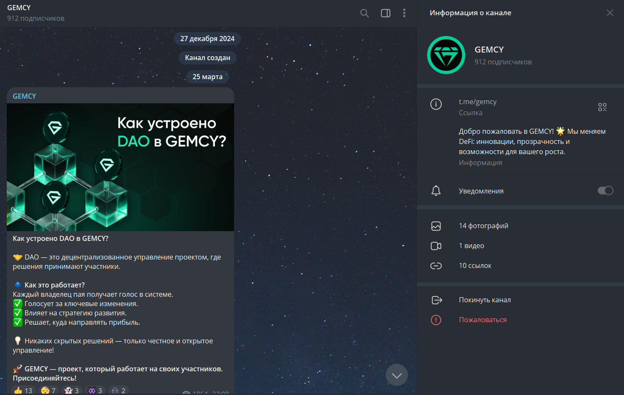The width and height of the screenshot is (624, 395).
Task: Click the Канал создан service message
Action: click(x=207, y=58)
